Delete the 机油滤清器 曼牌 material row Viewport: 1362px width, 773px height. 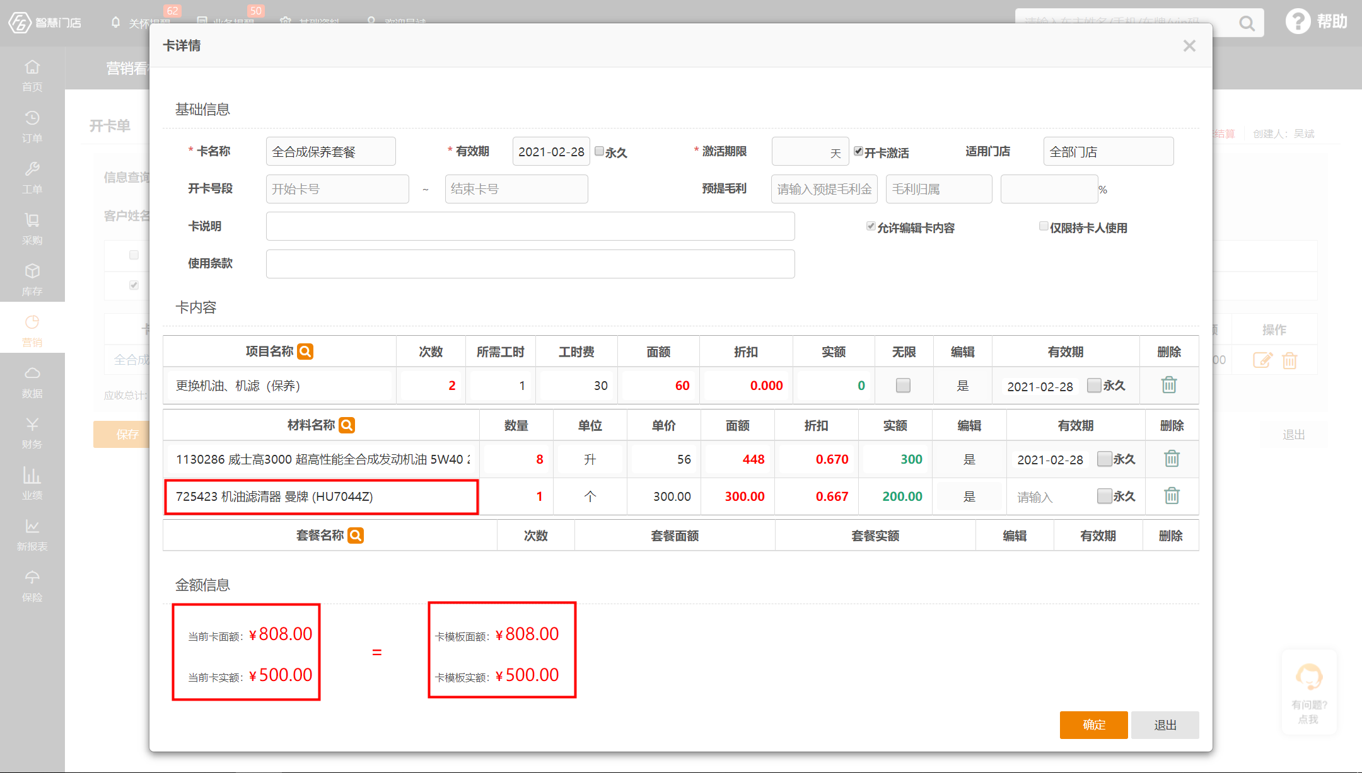click(x=1172, y=496)
